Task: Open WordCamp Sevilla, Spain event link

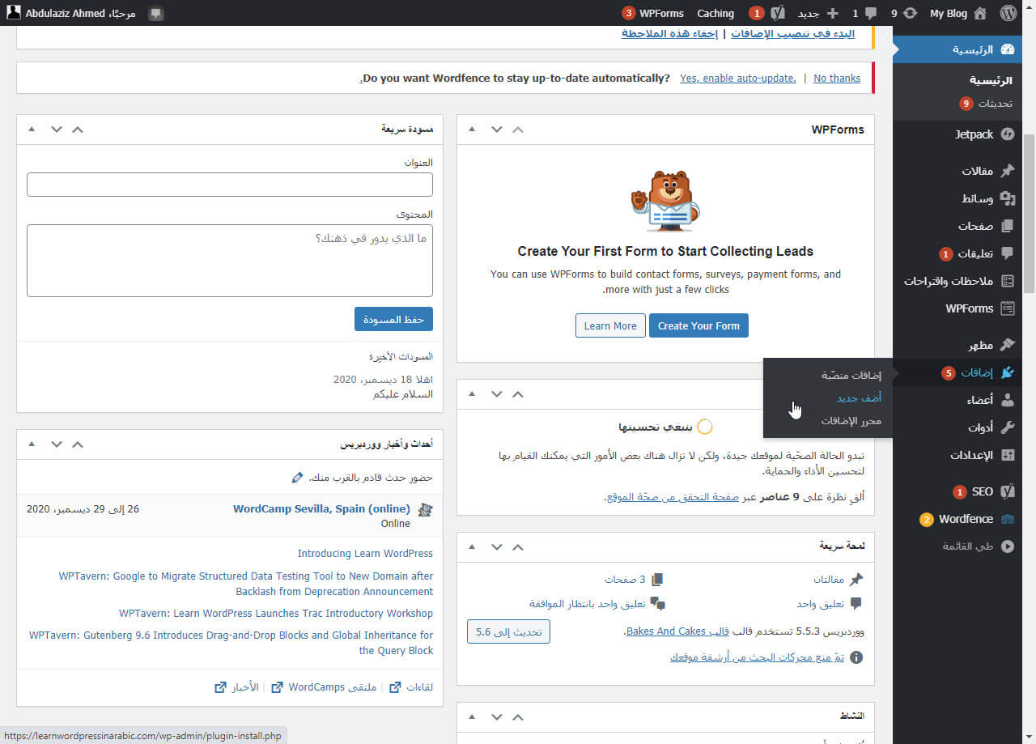Action: (321, 509)
